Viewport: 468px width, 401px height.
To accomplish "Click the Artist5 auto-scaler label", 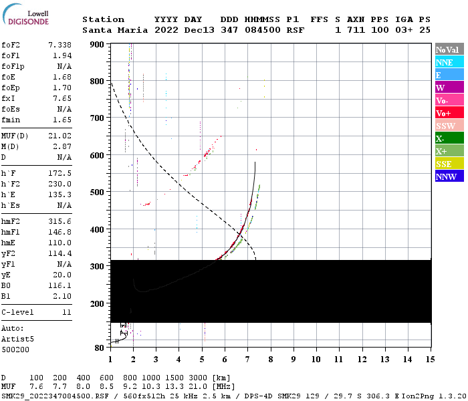I will pyautogui.click(x=17, y=340).
